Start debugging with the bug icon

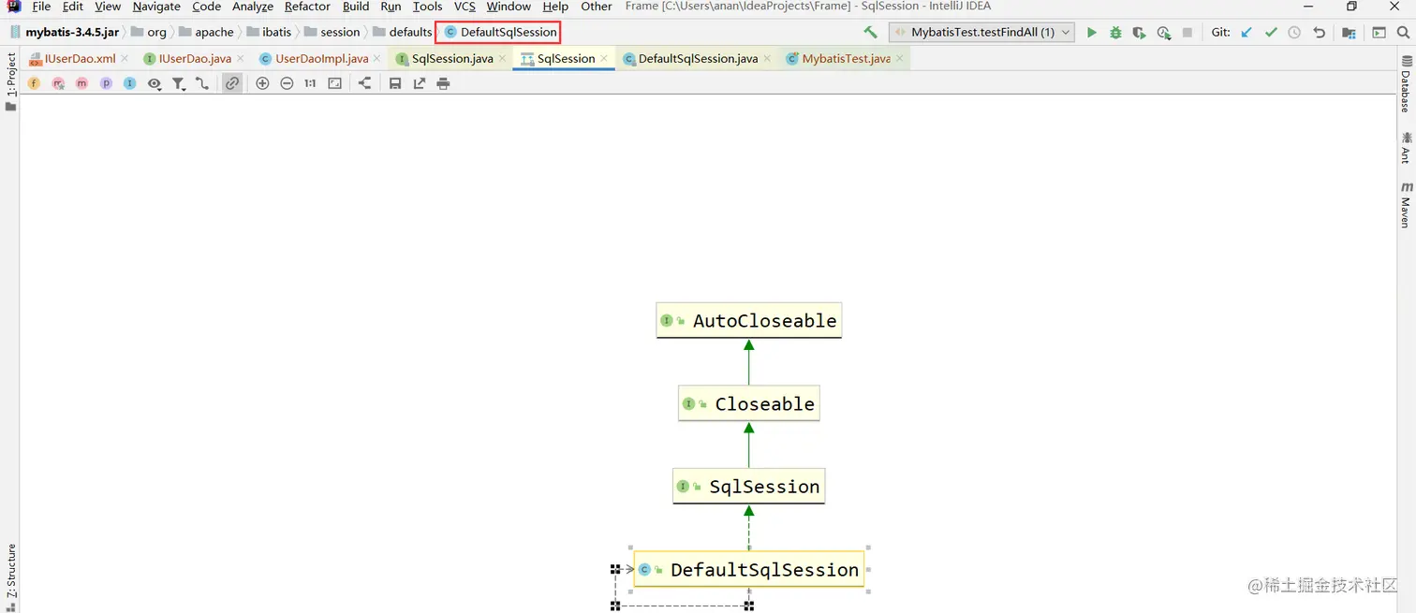tap(1115, 32)
